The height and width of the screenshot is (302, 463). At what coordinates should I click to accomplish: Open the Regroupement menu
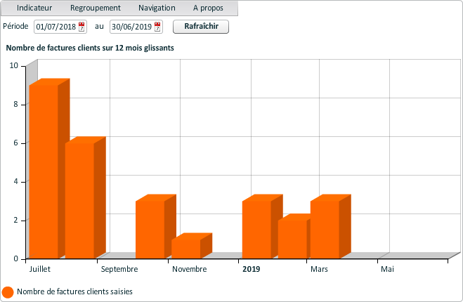click(x=95, y=8)
